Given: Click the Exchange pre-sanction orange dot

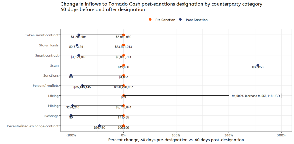Looking at the screenshot, I should (123, 116).
